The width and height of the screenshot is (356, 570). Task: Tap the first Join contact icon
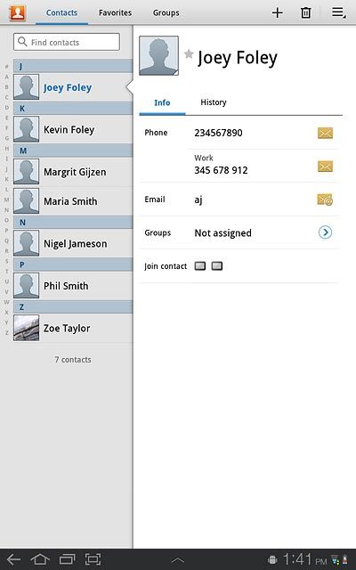pyautogui.click(x=200, y=266)
